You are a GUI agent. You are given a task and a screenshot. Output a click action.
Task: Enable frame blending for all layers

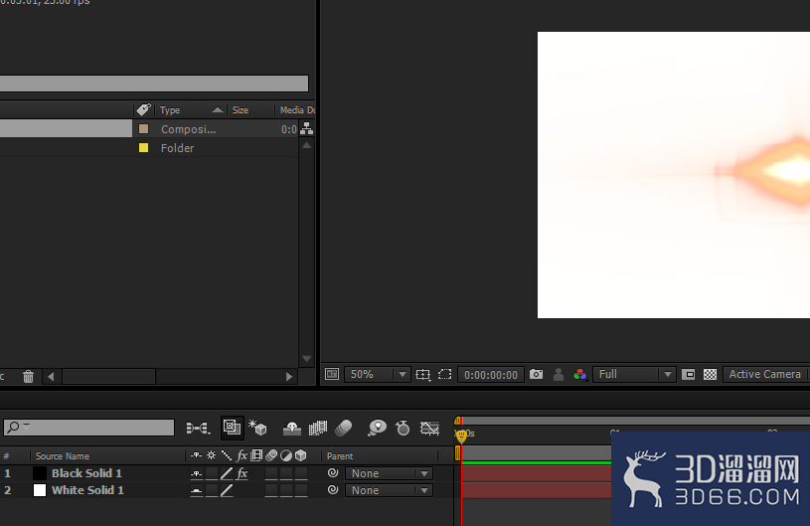tap(318, 428)
